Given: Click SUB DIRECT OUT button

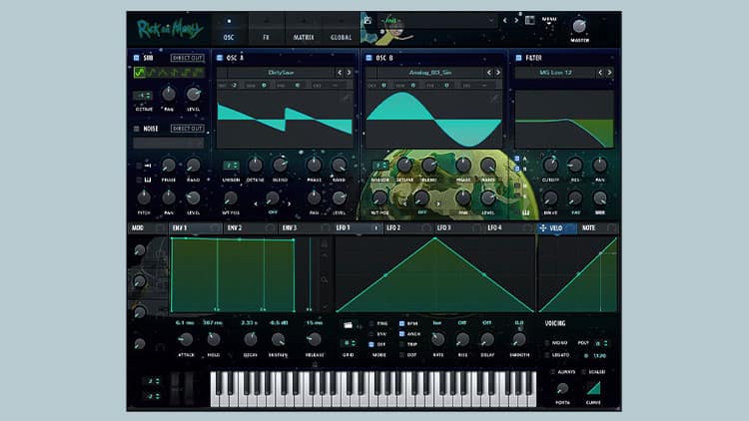Looking at the screenshot, I should click(x=188, y=58).
